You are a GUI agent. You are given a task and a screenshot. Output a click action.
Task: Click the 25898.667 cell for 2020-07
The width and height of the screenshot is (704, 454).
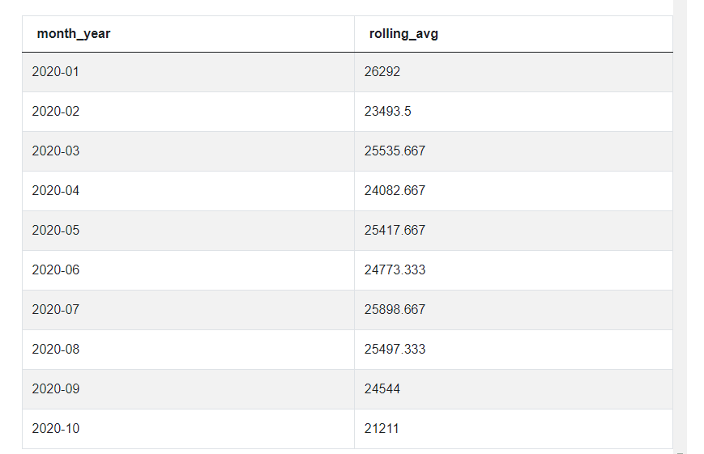click(395, 309)
